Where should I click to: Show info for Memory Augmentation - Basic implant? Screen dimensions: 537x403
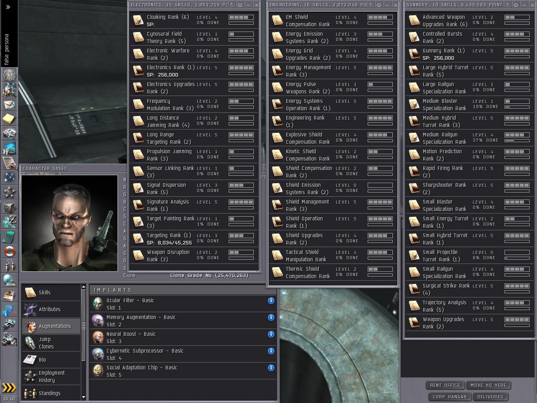point(271,317)
